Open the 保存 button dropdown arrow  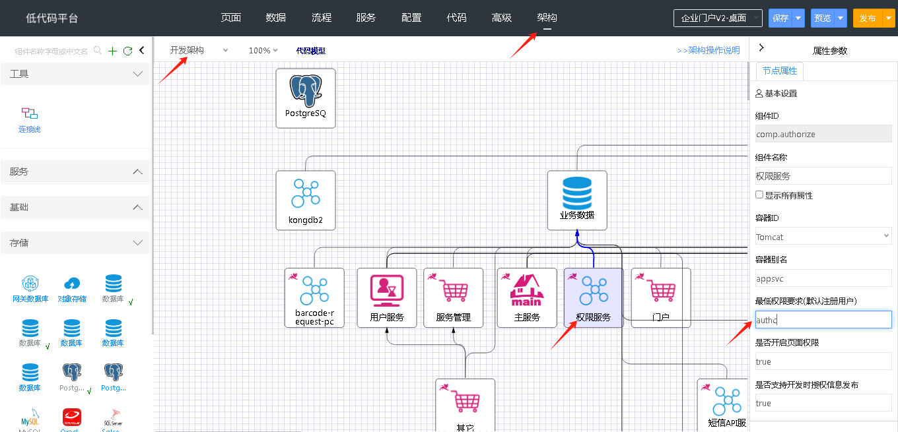point(799,18)
